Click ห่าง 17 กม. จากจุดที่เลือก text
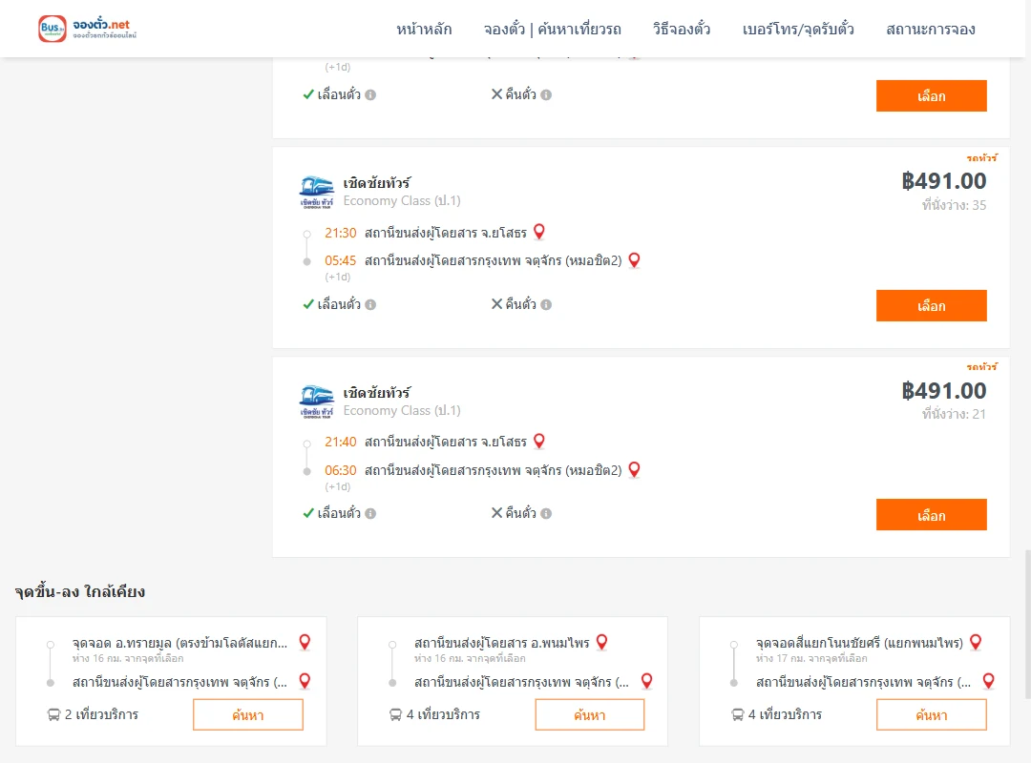The height and width of the screenshot is (763, 1031). [x=811, y=658]
